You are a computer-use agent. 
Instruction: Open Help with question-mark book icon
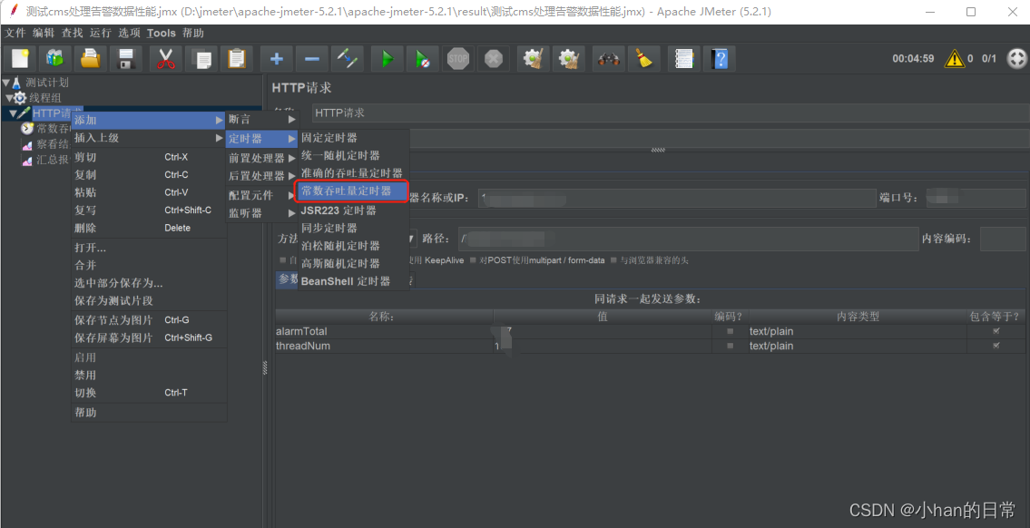coord(720,59)
